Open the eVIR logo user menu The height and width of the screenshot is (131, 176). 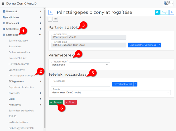(x=168, y=3)
